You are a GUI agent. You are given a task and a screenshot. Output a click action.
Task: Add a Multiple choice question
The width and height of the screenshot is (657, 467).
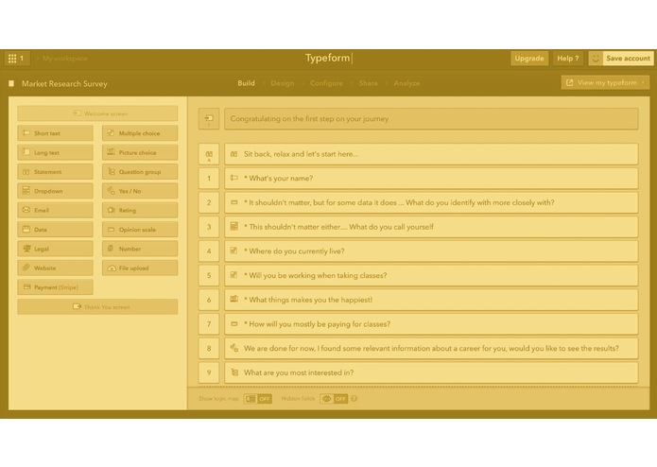(x=140, y=133)
